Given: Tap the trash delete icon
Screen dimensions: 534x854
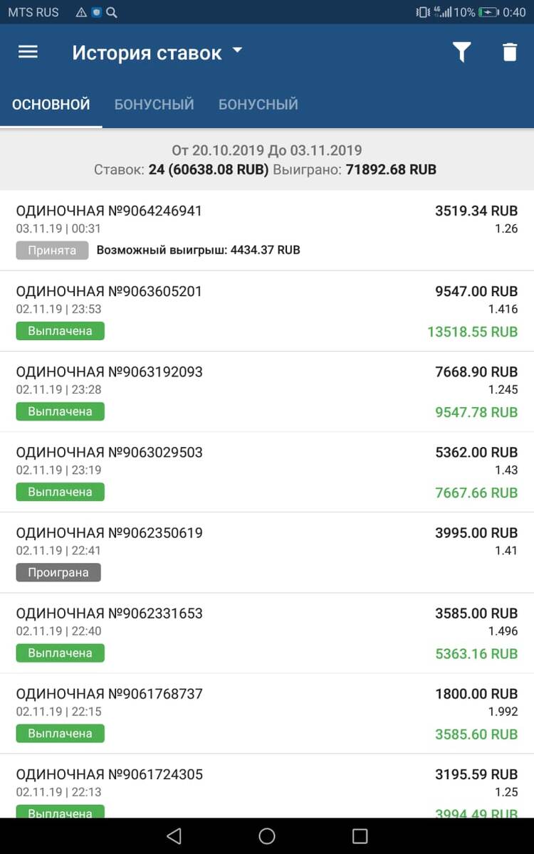Looking at the screenshot, I should (x=510, y=53).
